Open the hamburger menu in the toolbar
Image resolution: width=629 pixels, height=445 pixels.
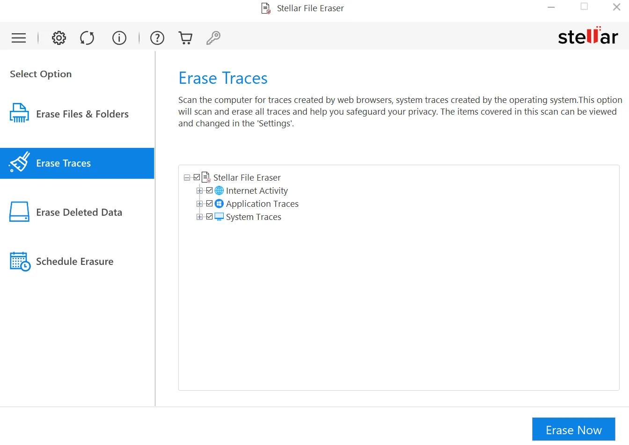(x=19, y=38)
